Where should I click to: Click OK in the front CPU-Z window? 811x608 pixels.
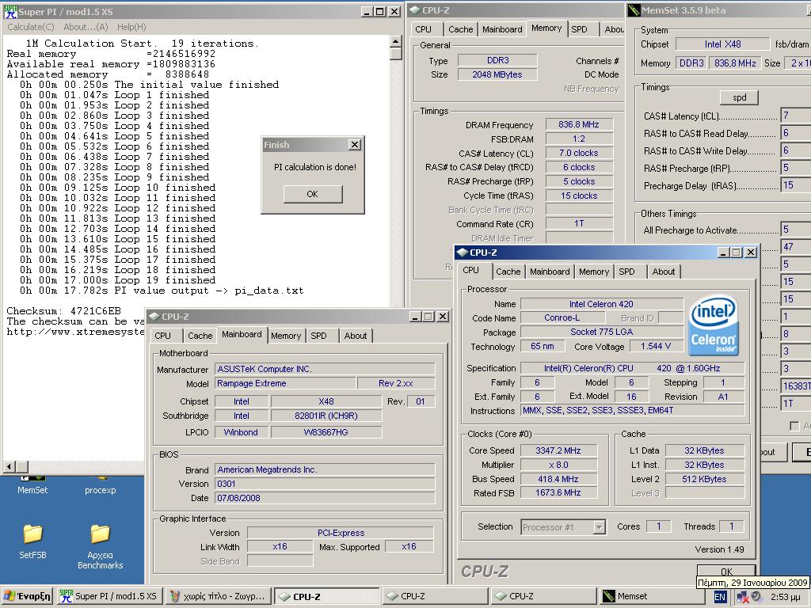726,572
